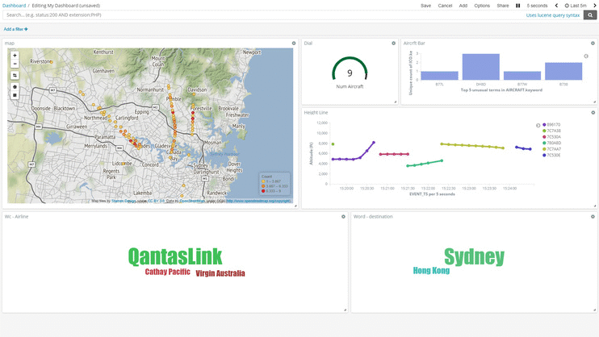Open the Last 5m time picker
The width and height of the screenshot is (599, 337).
click(576, 6)
